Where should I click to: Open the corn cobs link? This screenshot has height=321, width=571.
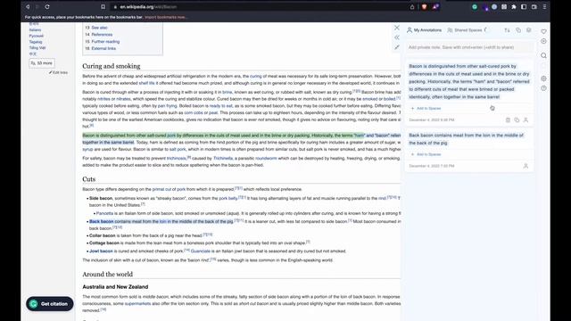pos(194,113)
